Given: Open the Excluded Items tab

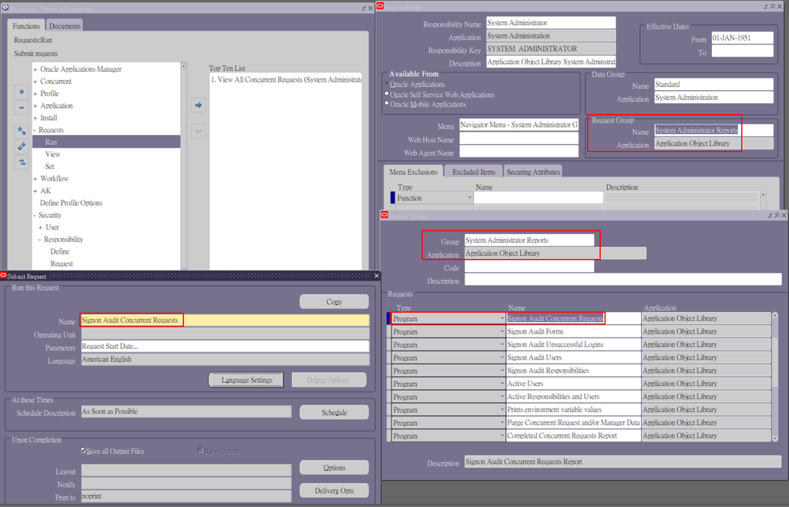Looking at the screenshot, I should [x=474, y=172].
